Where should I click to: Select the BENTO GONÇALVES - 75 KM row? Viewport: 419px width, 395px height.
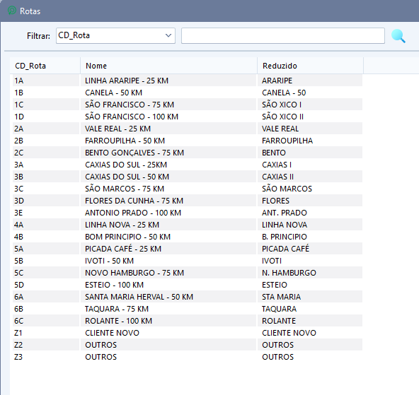click(188, 153)
